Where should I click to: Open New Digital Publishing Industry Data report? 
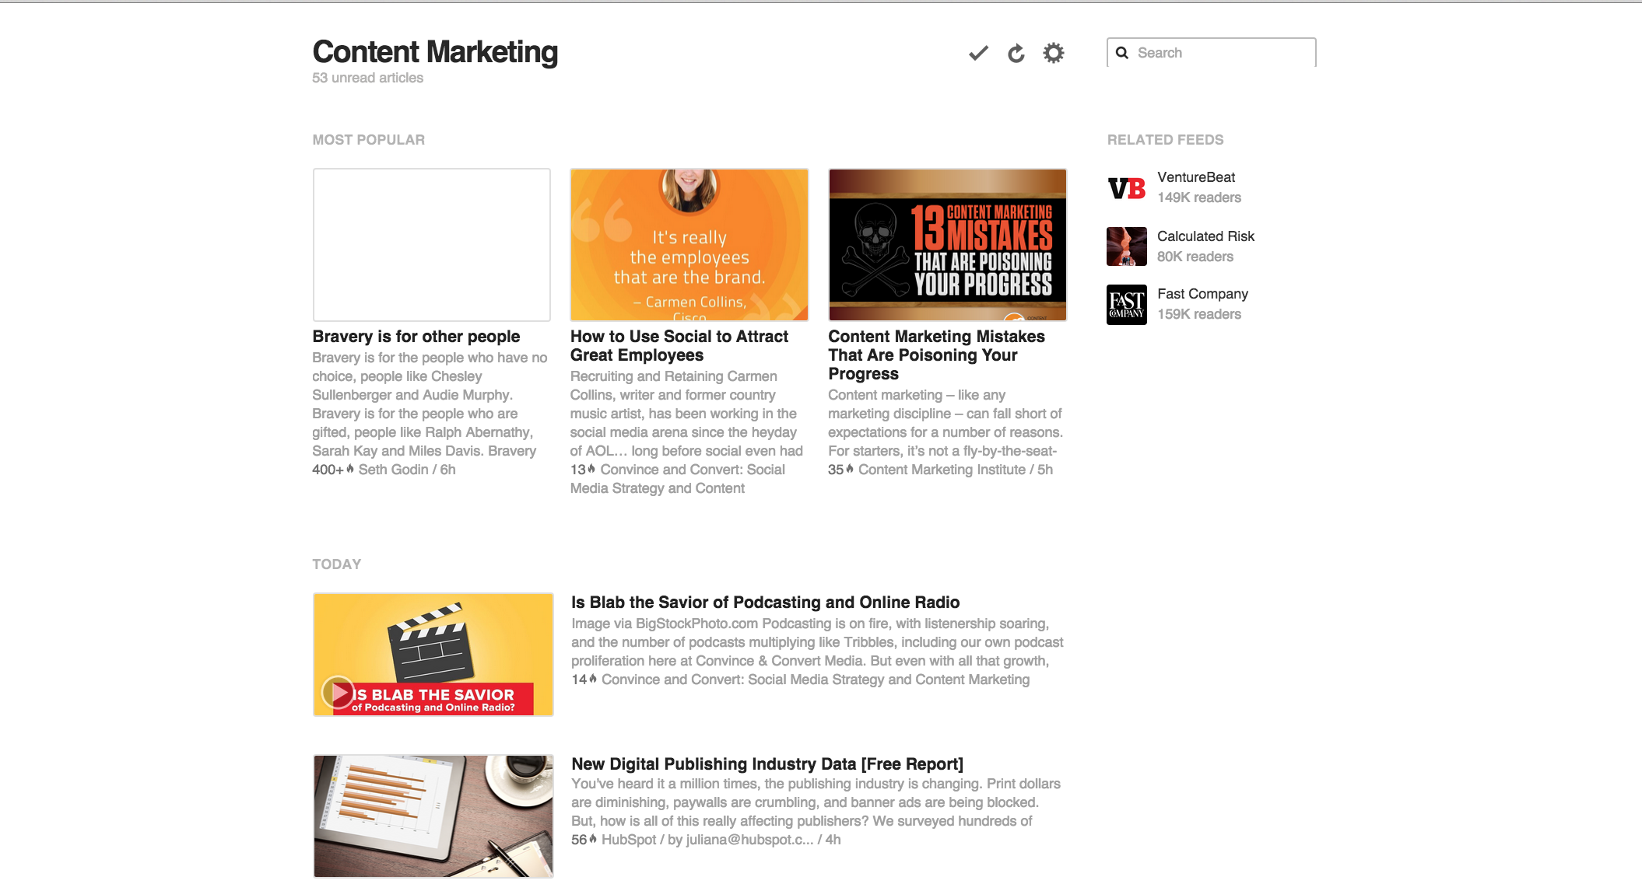[x=767, y=764]
